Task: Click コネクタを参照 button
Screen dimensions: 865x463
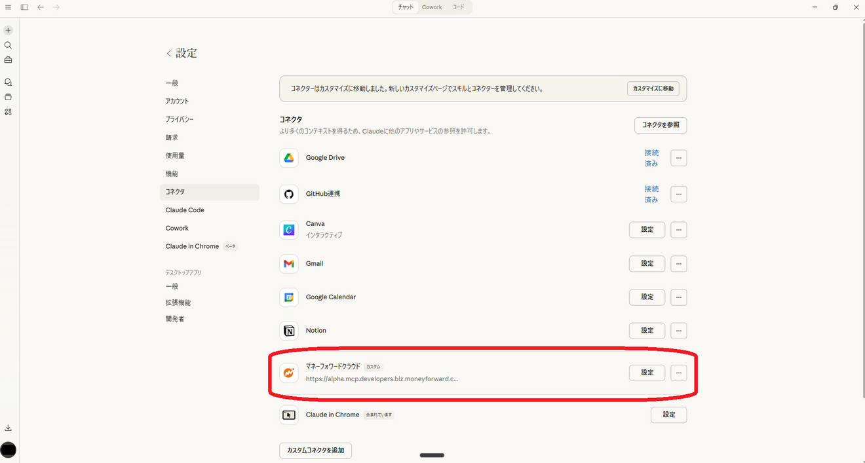Action: click(661, 125)
